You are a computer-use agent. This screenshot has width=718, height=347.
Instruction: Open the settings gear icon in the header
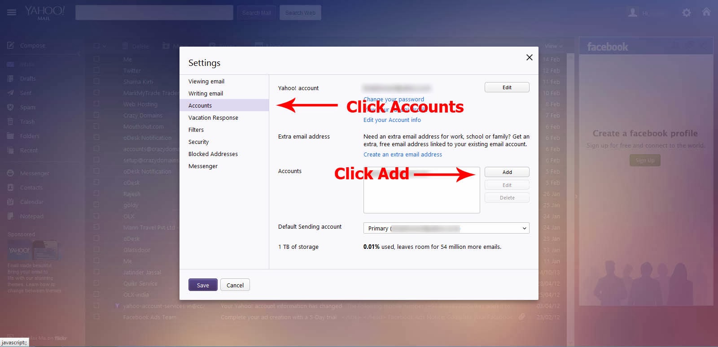(x=687, y=13)
